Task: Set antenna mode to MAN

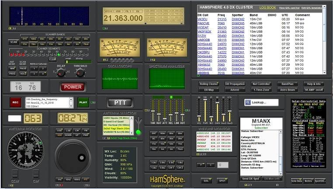Action: click(12, 68)
